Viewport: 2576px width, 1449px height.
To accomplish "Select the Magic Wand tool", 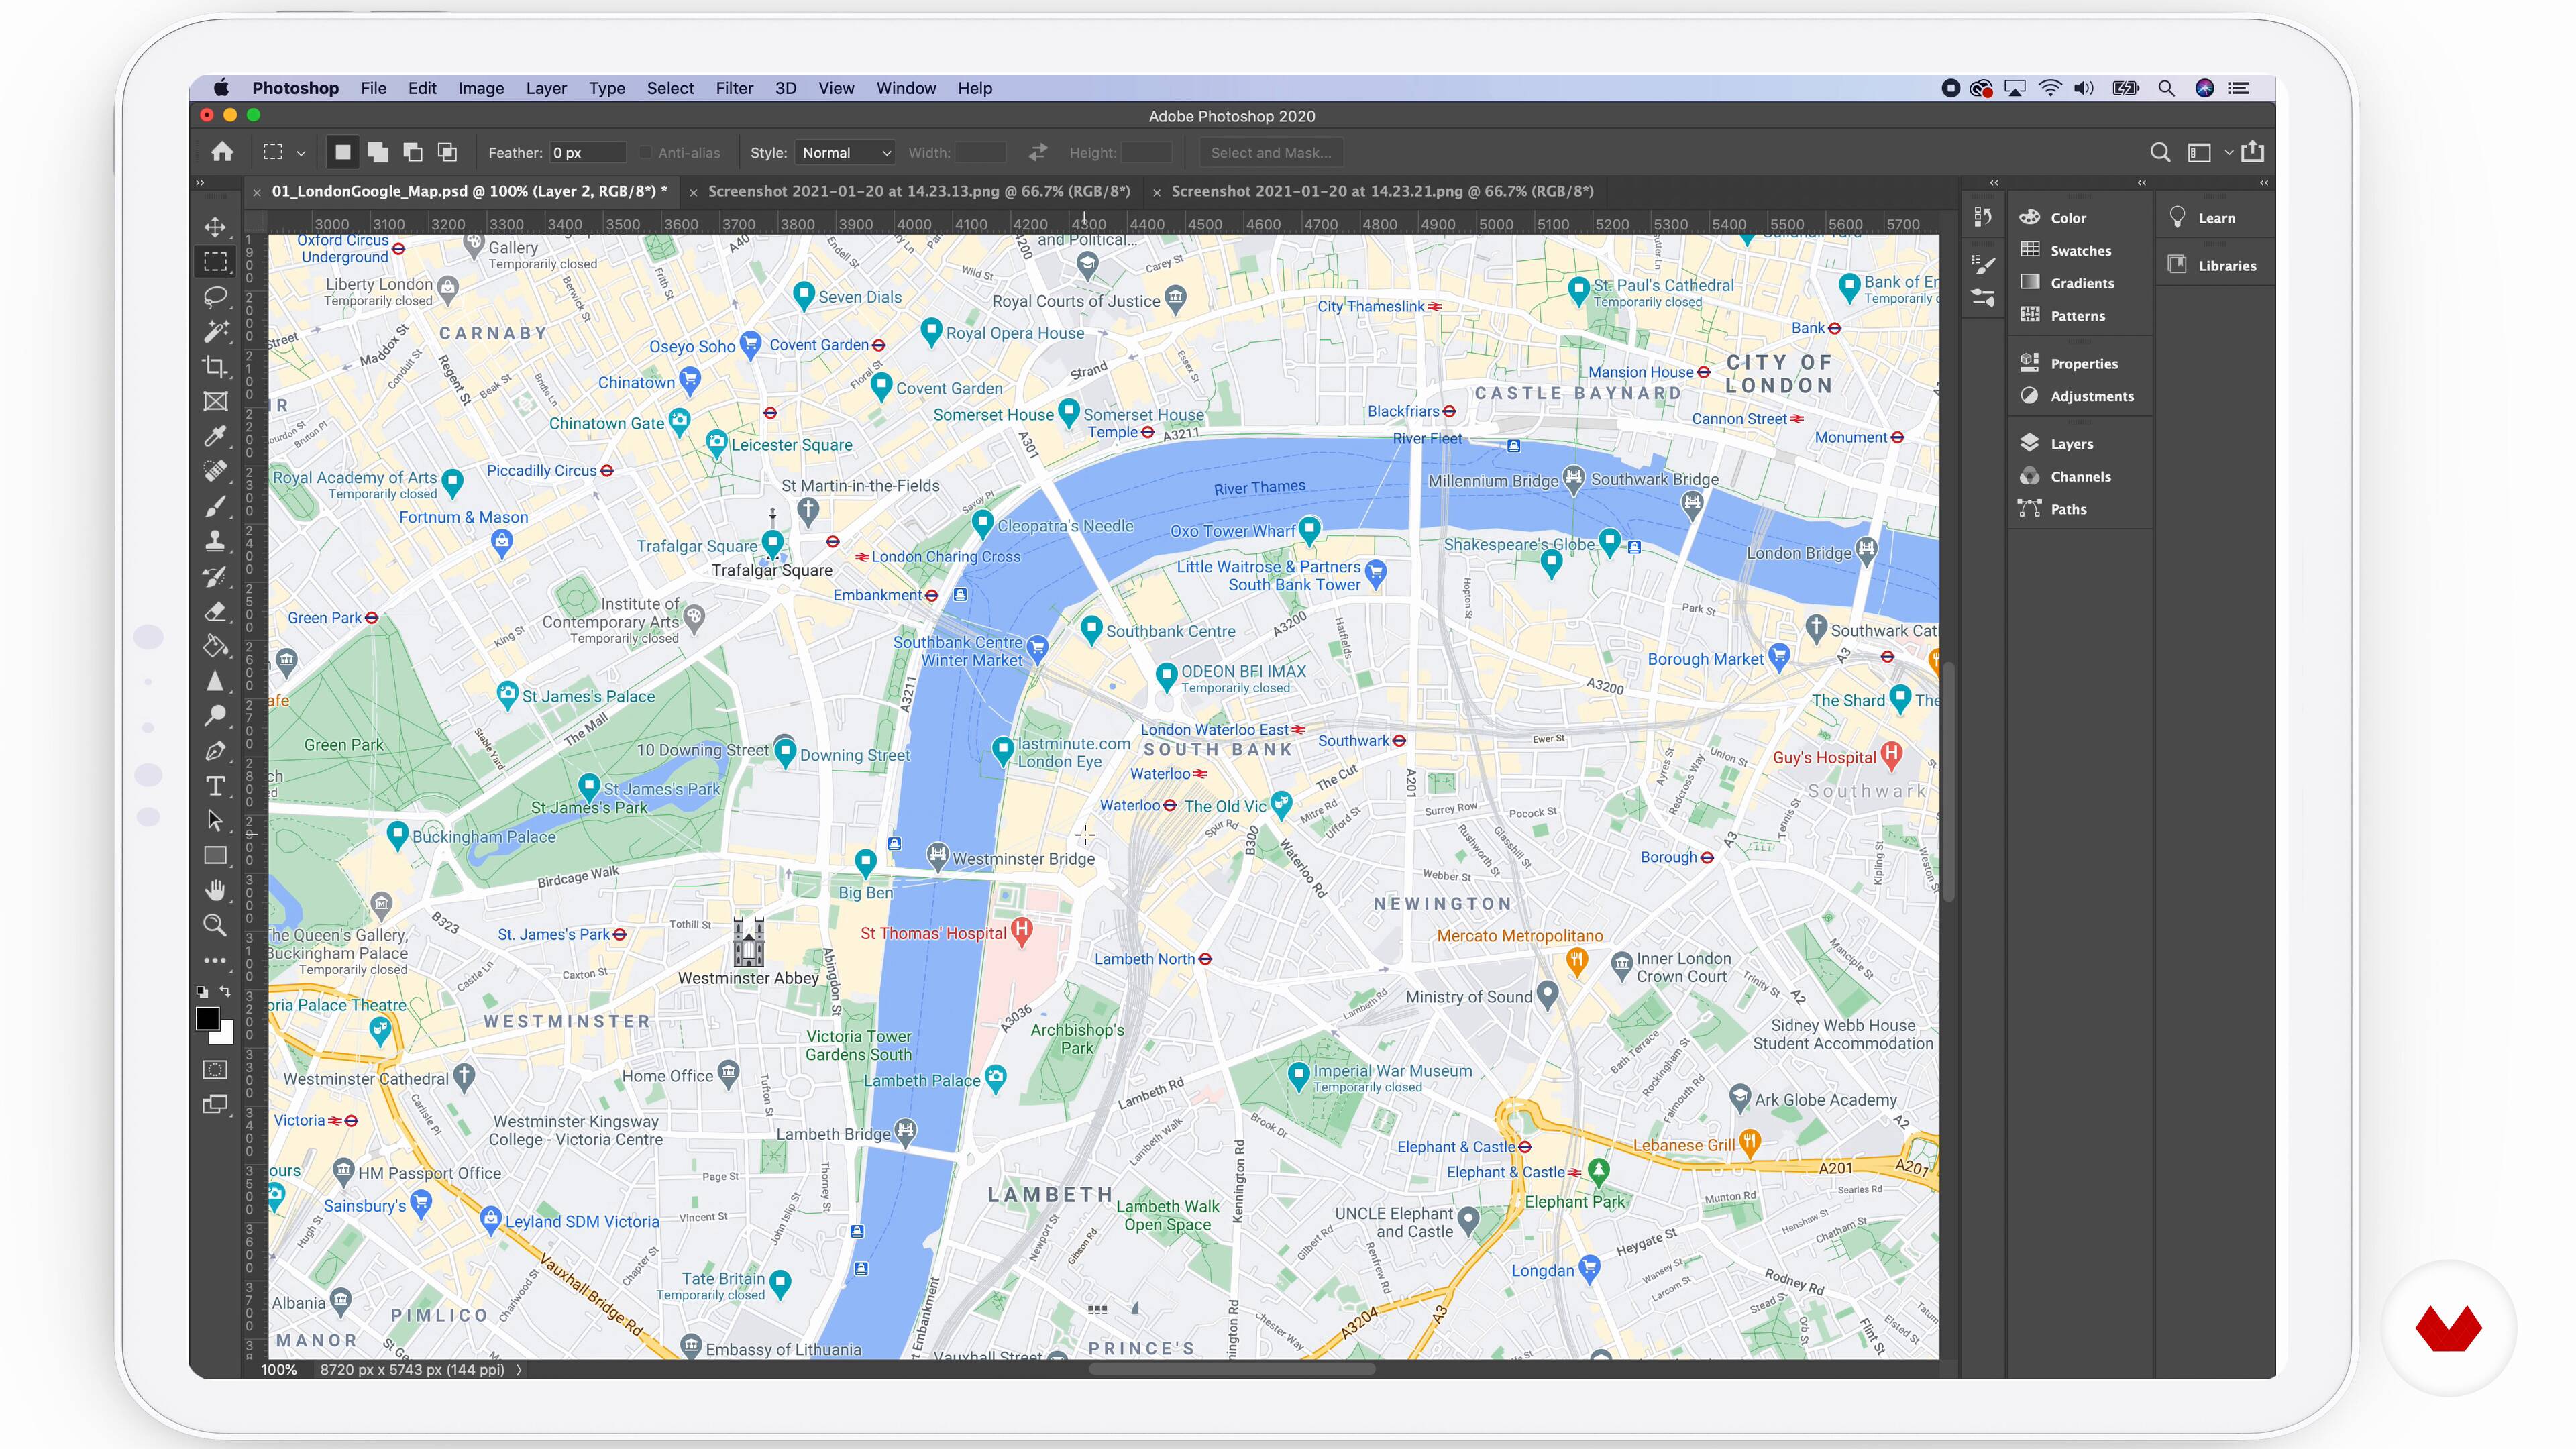I will [215, 331].
